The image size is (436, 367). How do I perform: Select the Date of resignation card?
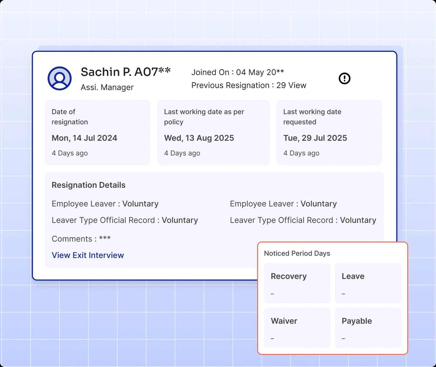click(98, 132)
